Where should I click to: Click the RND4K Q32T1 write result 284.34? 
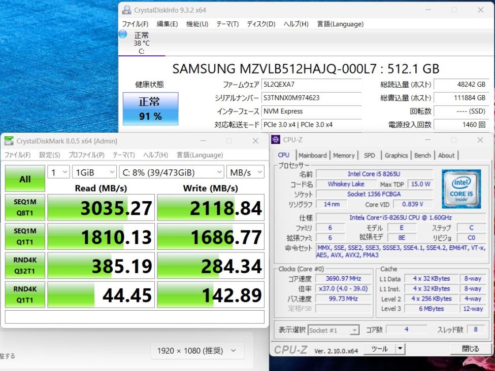click(211, 266)
